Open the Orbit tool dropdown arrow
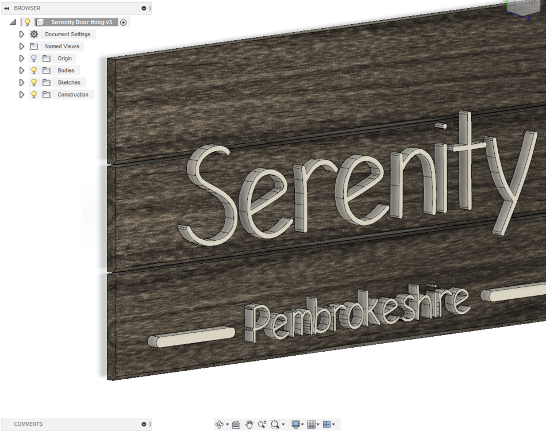The image size is (546, 431). (227, 424)
